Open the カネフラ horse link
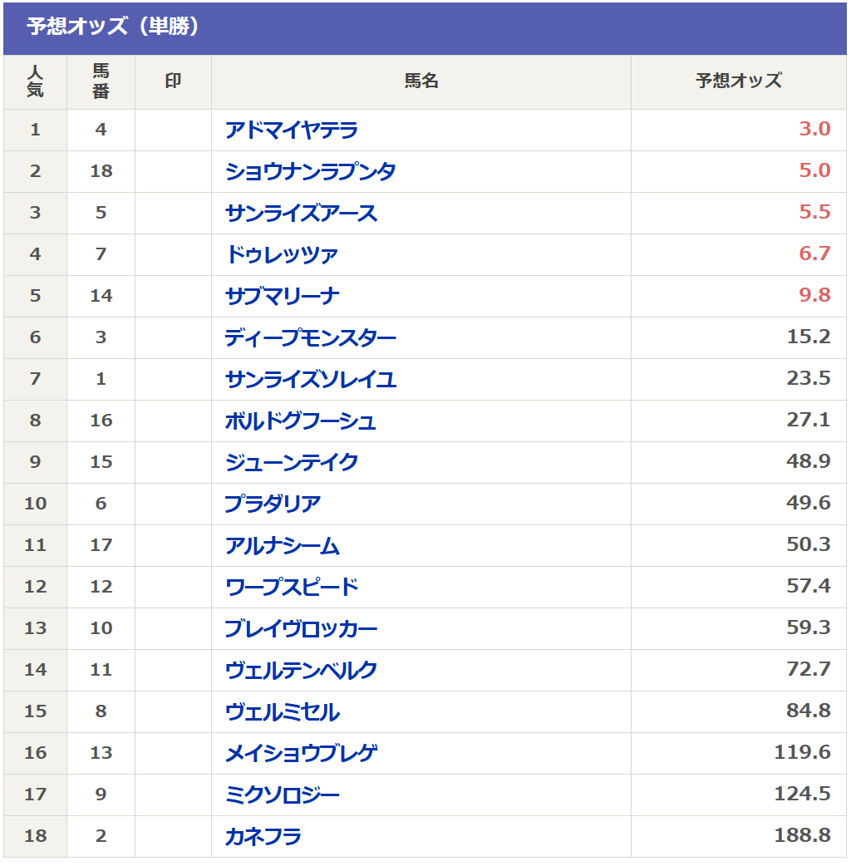Viewport: 851px width, 866px height. tap(263, 837)
